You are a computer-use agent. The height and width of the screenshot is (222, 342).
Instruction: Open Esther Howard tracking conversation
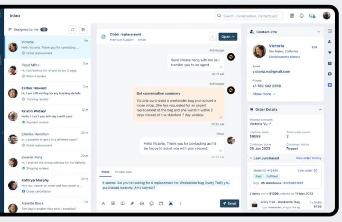(x=48, y=93)
